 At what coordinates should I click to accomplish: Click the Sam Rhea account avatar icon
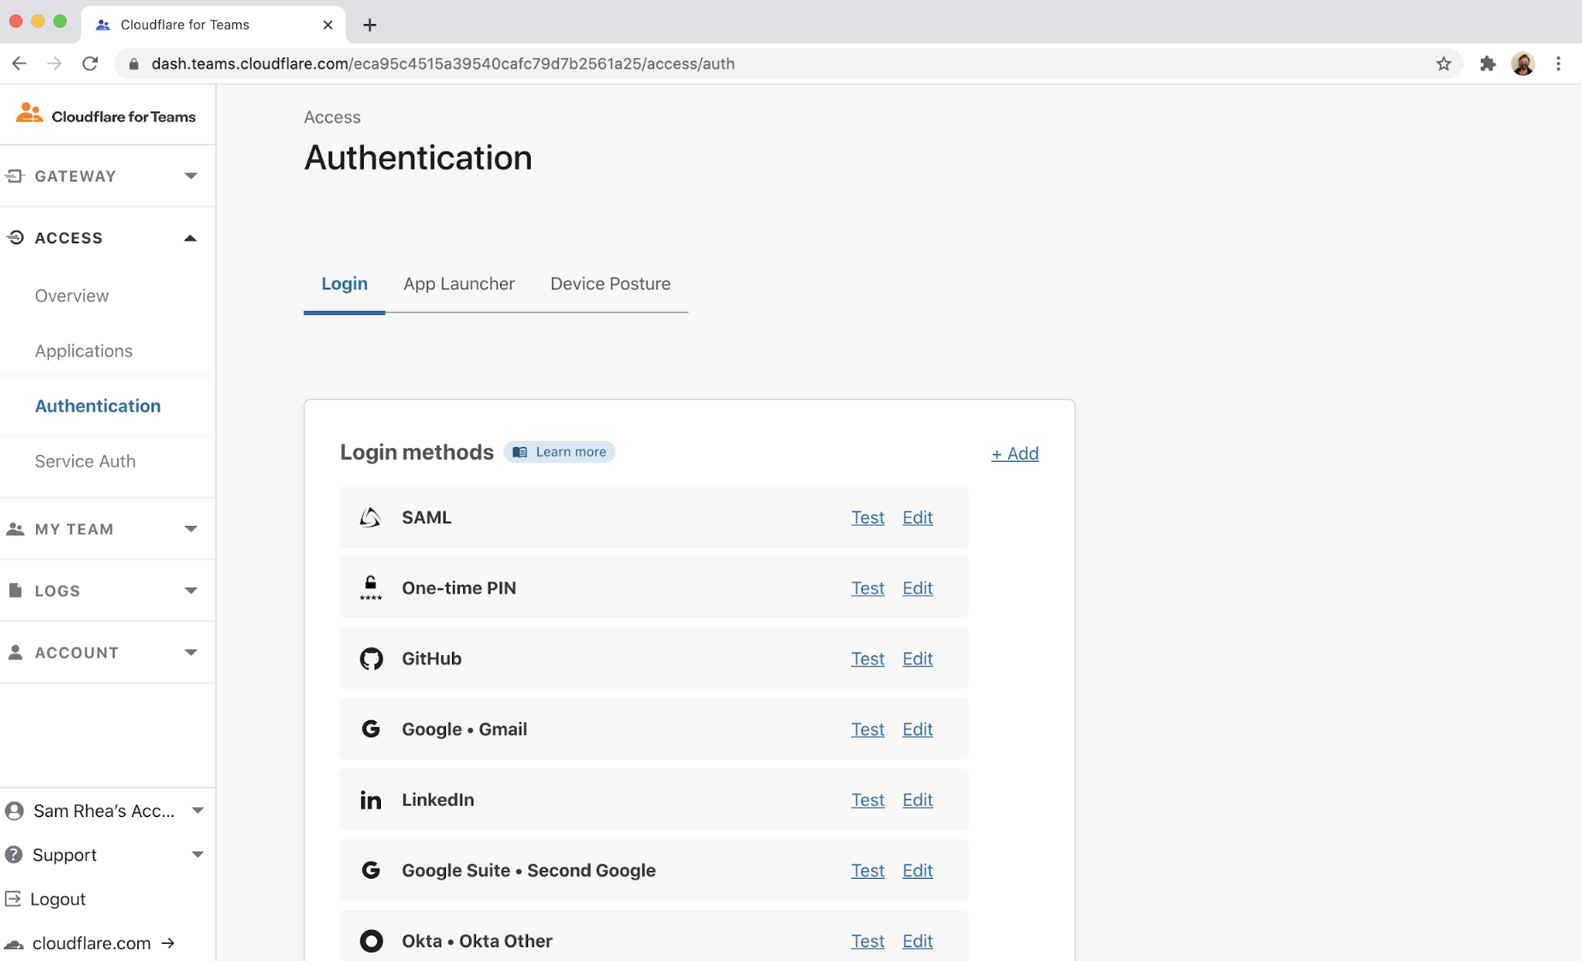[x=14, y=810]
